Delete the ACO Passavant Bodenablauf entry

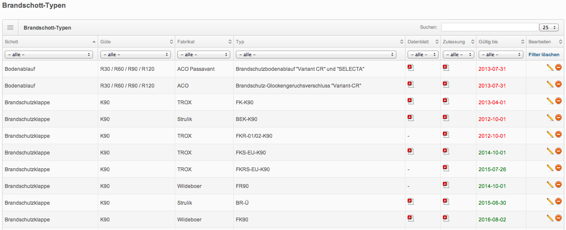click(x=558, y=67)
